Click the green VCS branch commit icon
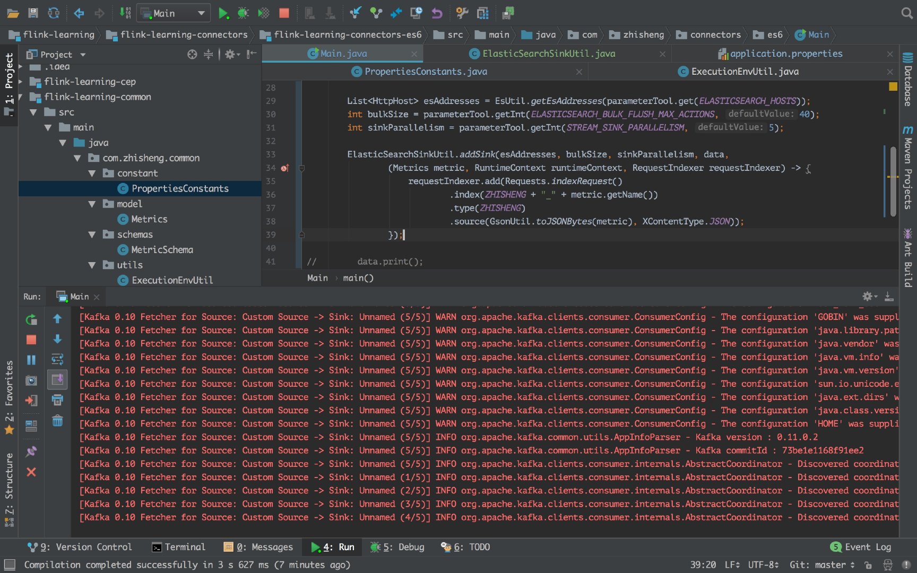Viewport: 917px width, 573px height. pos(376,13)
